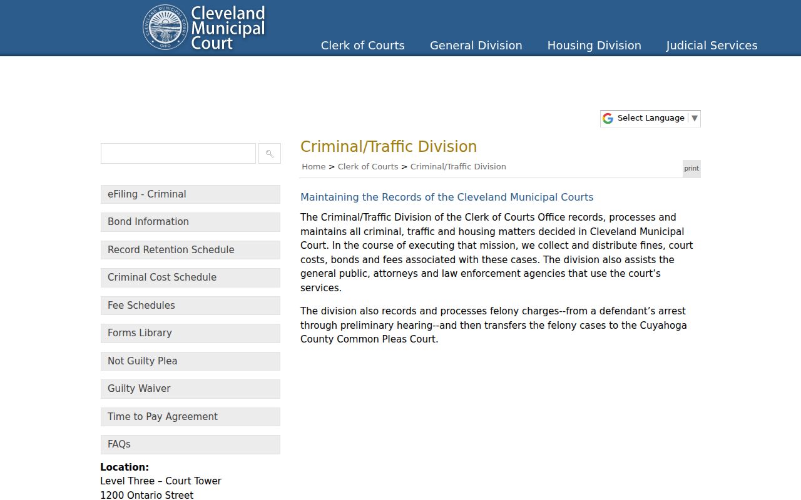Open Bond Information sidebar link
This screenshot has width=801, height=500.
tap(190, 222)
